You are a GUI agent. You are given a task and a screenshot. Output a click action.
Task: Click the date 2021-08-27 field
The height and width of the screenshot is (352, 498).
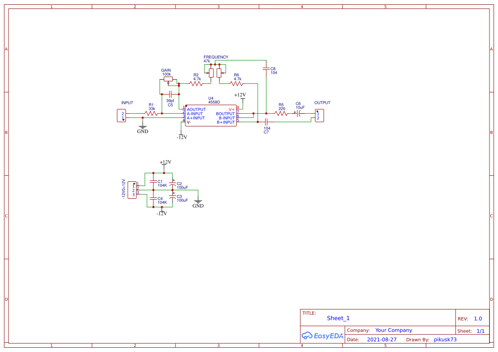pyautogui.click(x=381, y=339)
